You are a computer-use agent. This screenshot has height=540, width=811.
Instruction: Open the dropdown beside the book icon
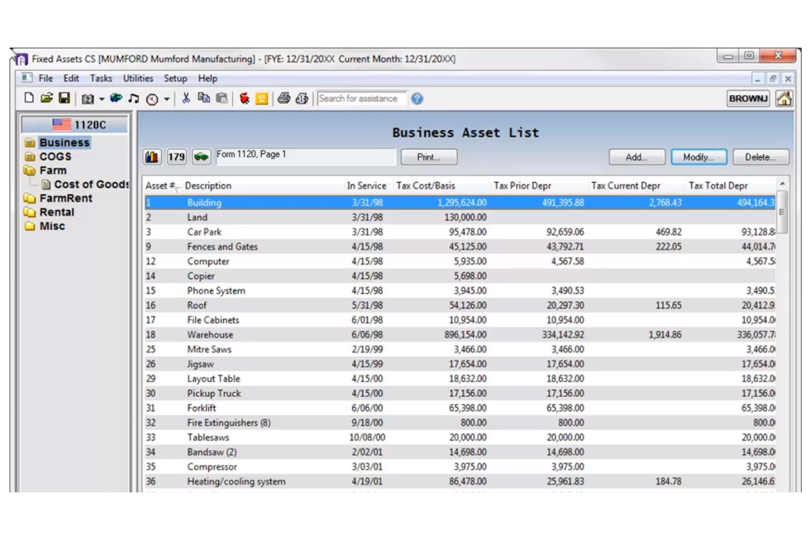[101, 98]
